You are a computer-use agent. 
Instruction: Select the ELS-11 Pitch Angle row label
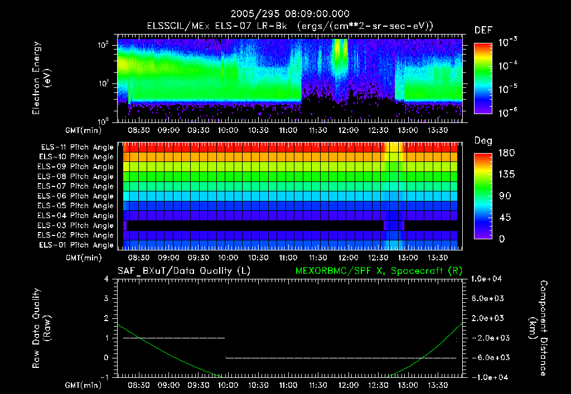(x=77, y=147)
